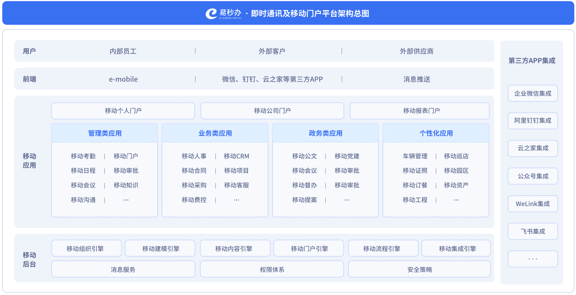Screen dimensions: 576x295
Task: Open 阿里钉钉集成 integration
Action: click(x=533, y=121)
